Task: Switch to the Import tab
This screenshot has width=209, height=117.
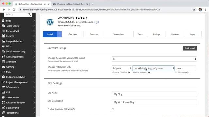Action: click(x=193, y=34)
